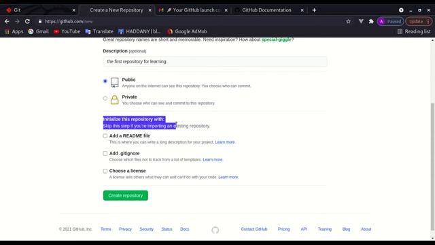This screenshot has width=435, height=245.
Task: Open the Contact GitHub footer link
Action: (254, 229)
